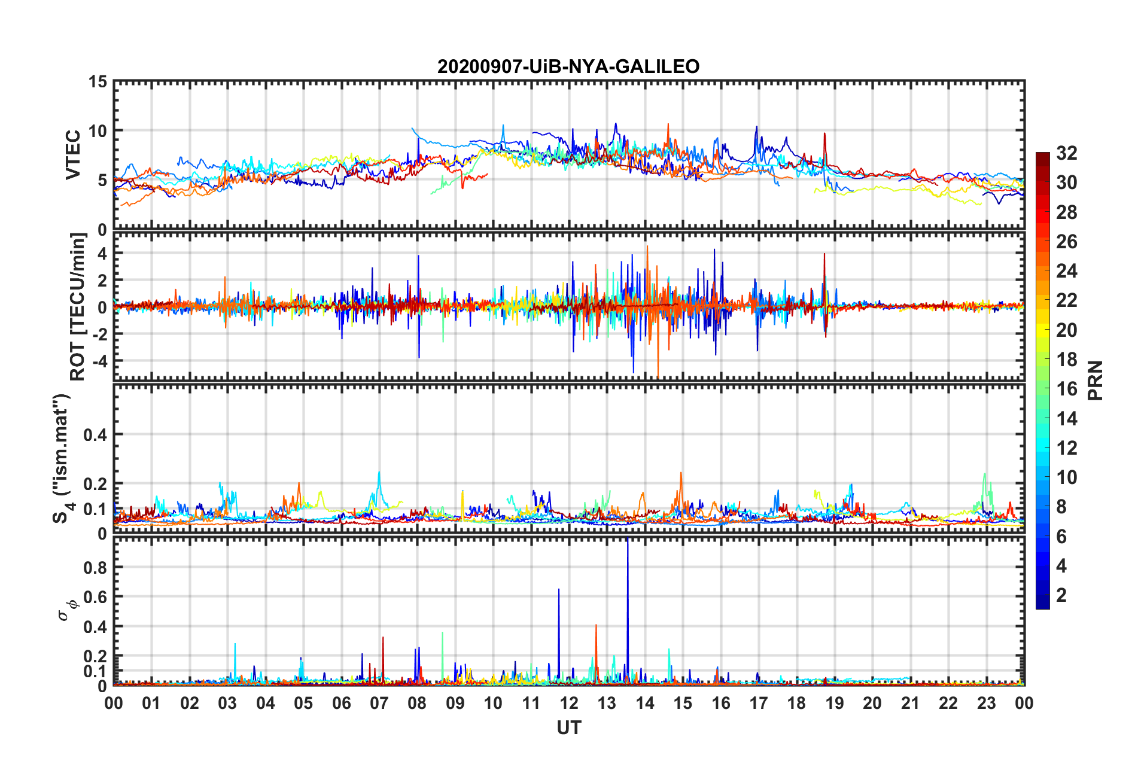This screenshot has width=1138, height=761.
Task: Click the plot title 20200907-UiB-NYA-GALILEO
Action: pyautogui.click(x=568, y=66)
